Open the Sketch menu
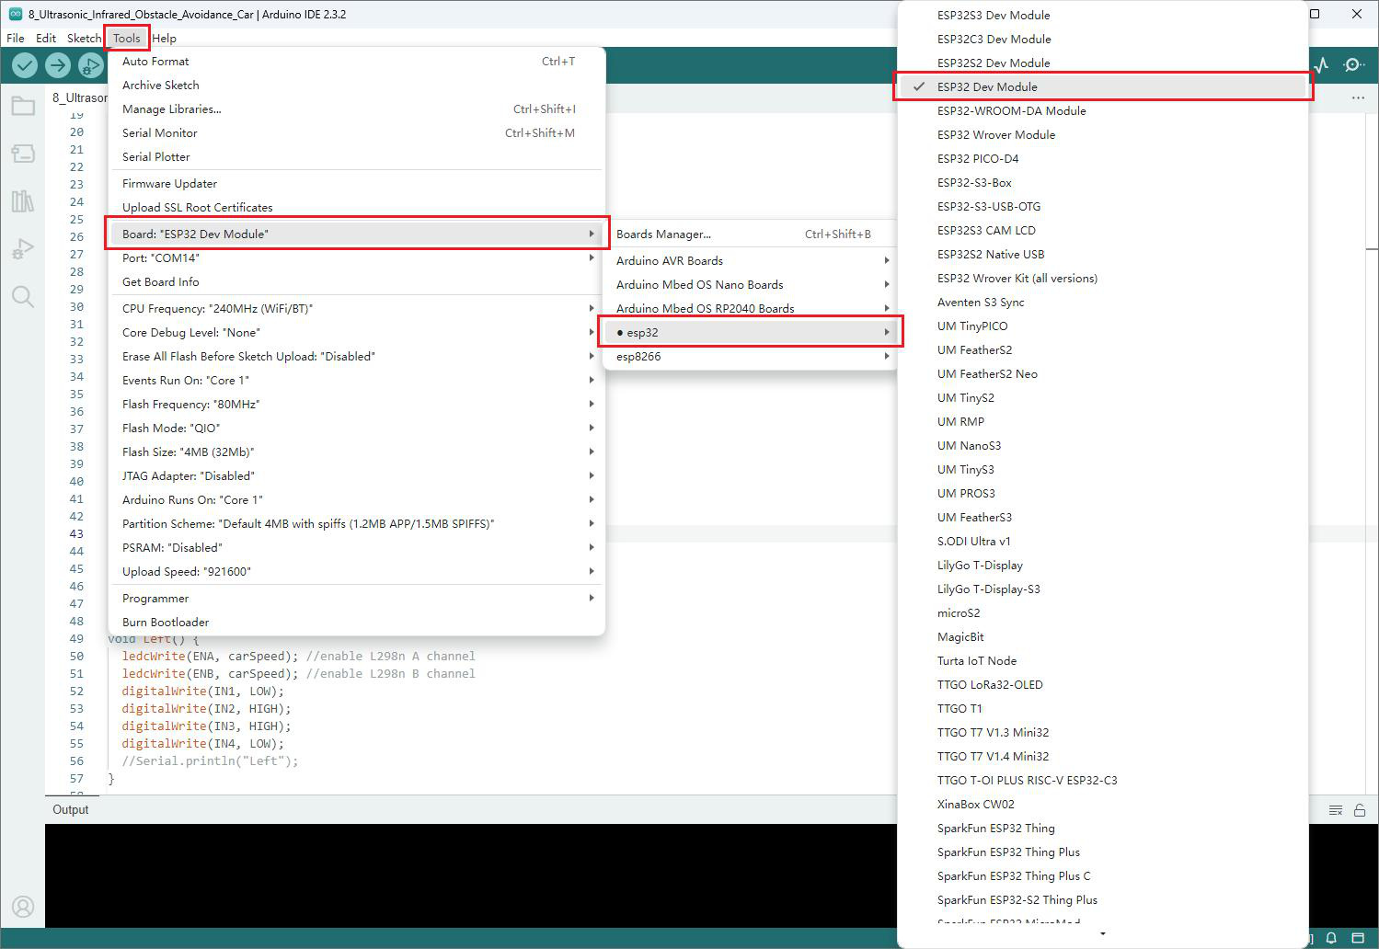Screen dimensions: 1379x949 [84, 38]
